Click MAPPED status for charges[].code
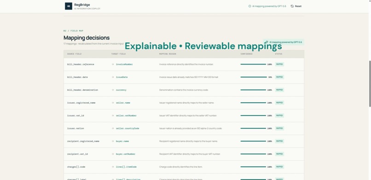Viewport: 371px width, 180px height. 279,167
